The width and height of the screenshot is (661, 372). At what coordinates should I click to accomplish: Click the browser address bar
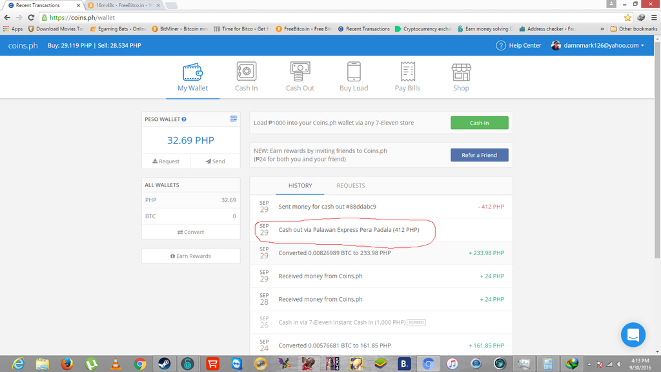[x=323, y=17]
